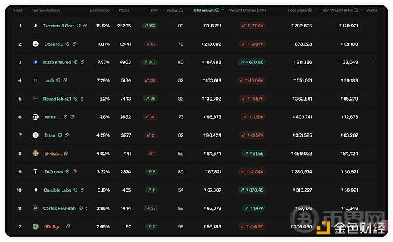Image resolution: width=393 pixels, height=242 pixels.
Task: Click the Yuma validator logo
Action: pyautogui.click(x=35, y=117)
